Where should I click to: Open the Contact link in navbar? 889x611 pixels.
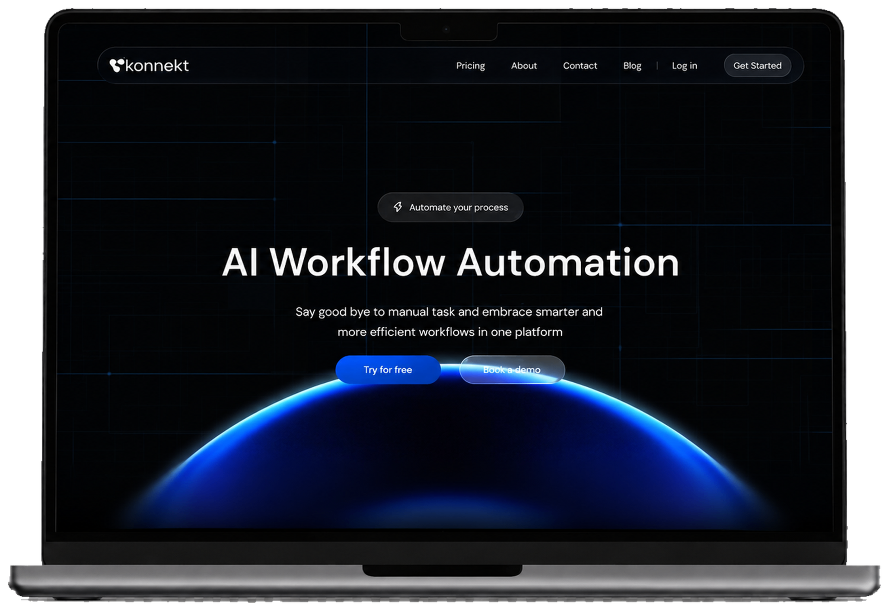(580, 66)
